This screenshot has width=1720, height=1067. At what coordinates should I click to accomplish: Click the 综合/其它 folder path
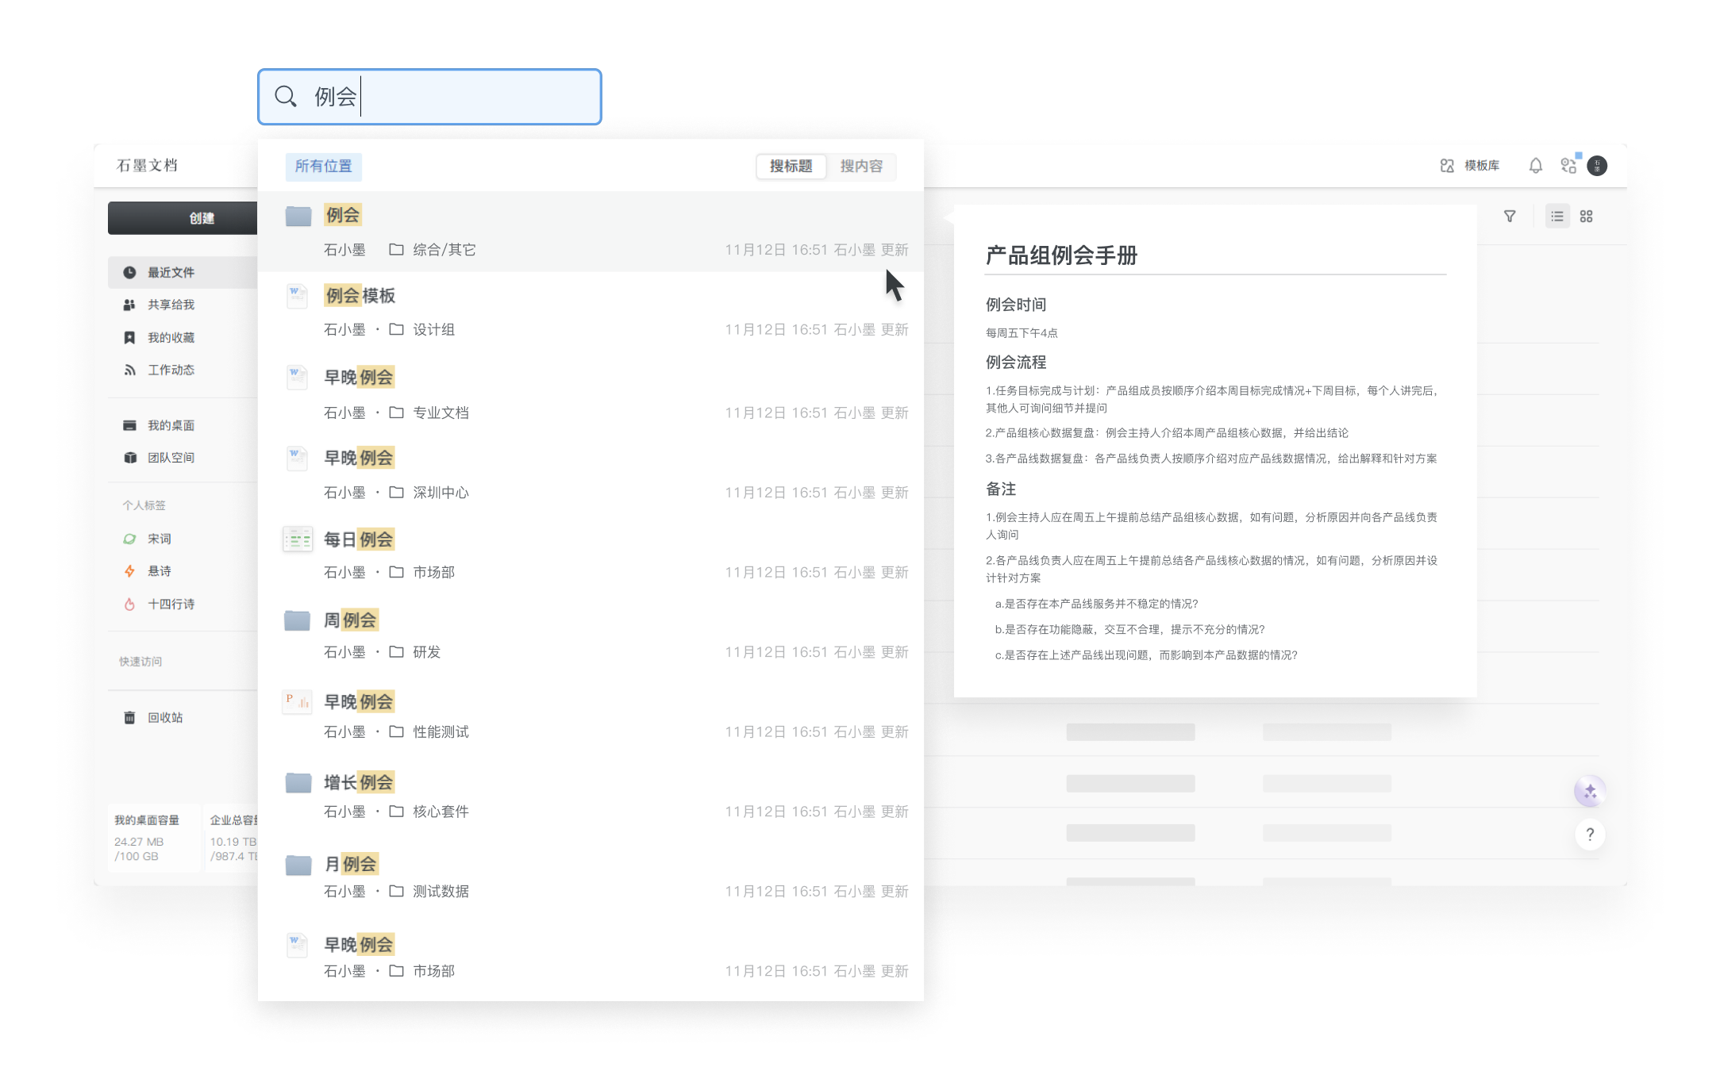coord(433,250)
